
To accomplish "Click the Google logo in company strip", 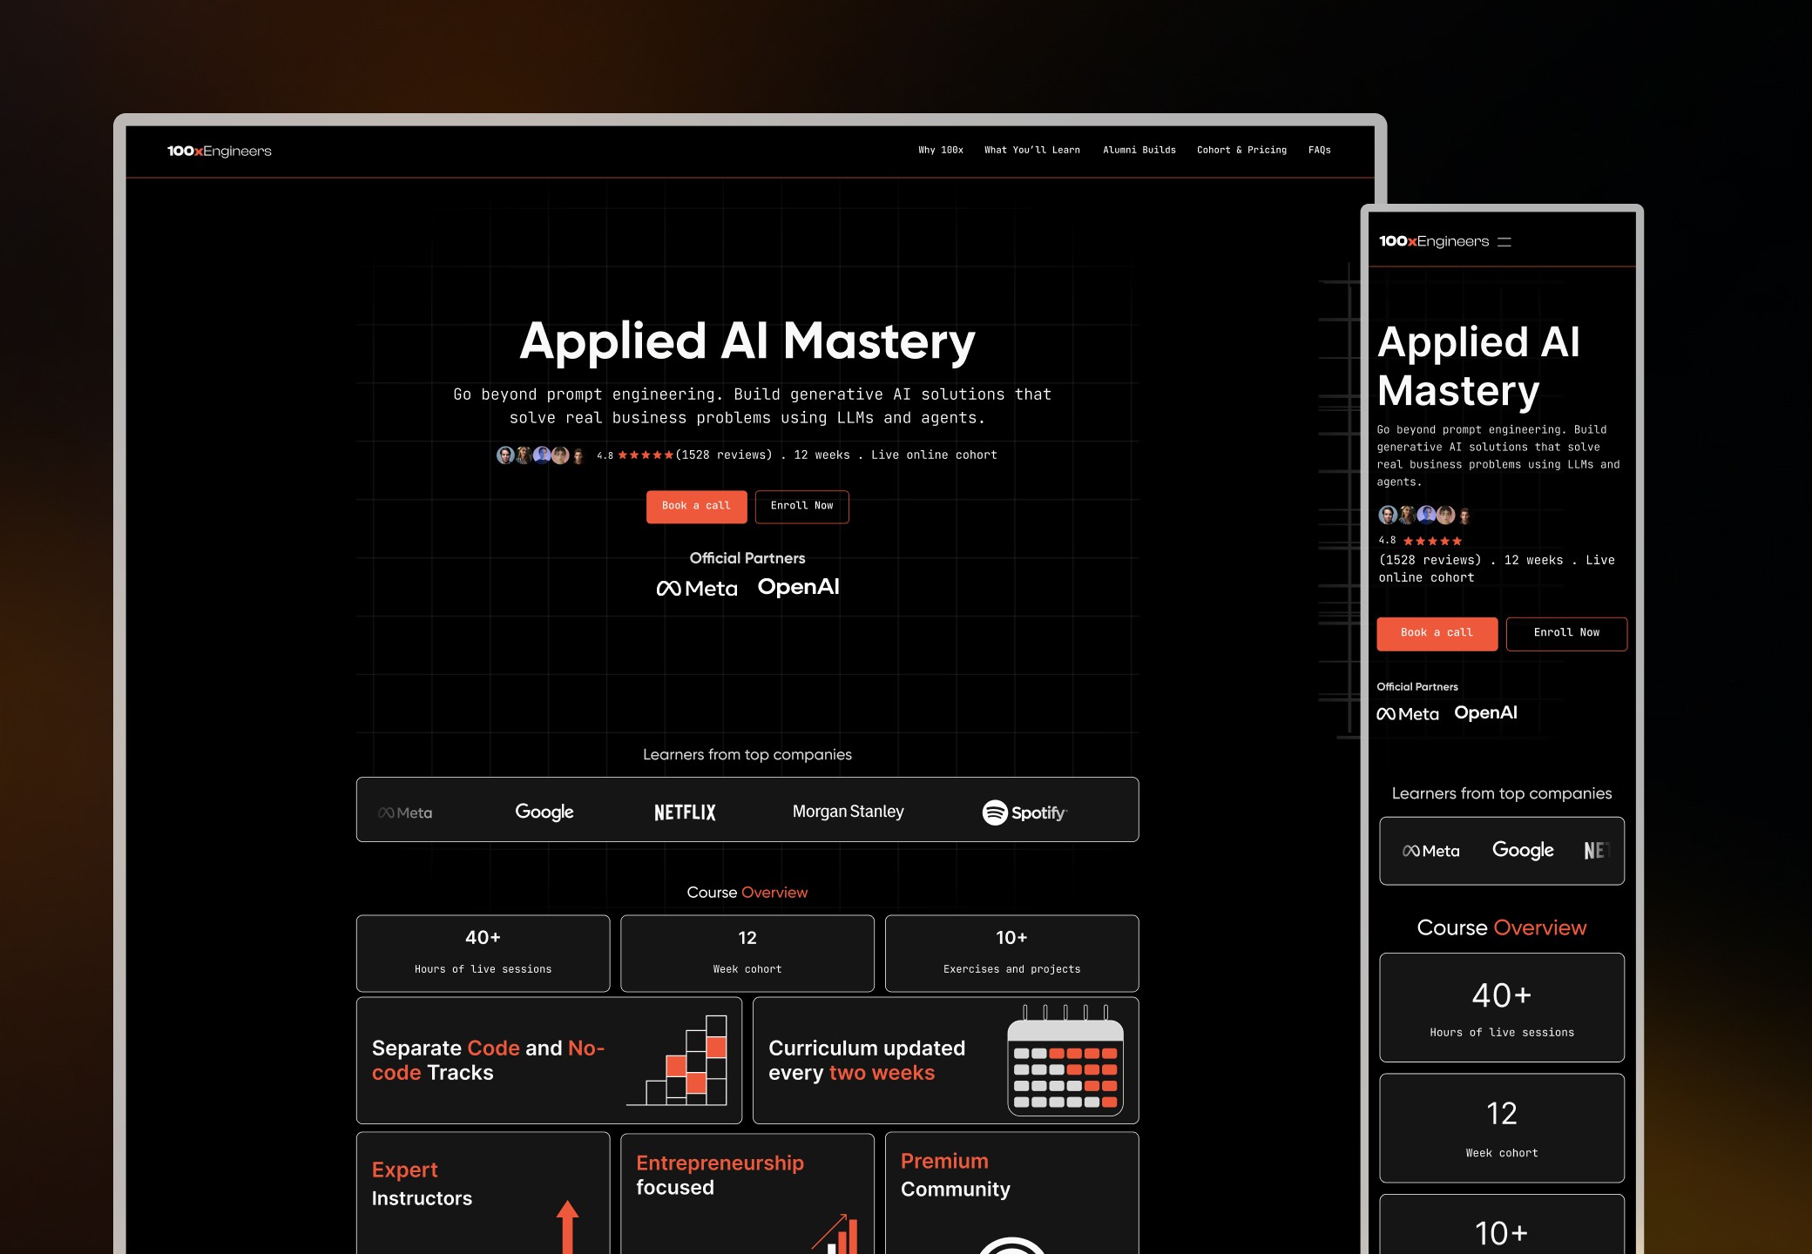I will click(x=544, y=811).
